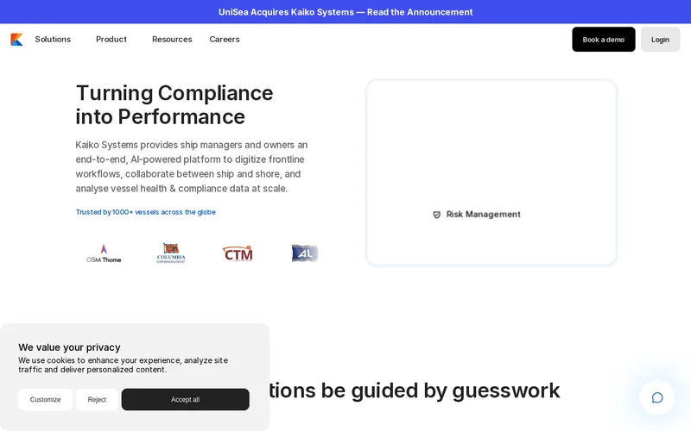Click the 'Trusted by 1000+ vessels' text
This screenshot has width=691, height=431.
point(145,212)
